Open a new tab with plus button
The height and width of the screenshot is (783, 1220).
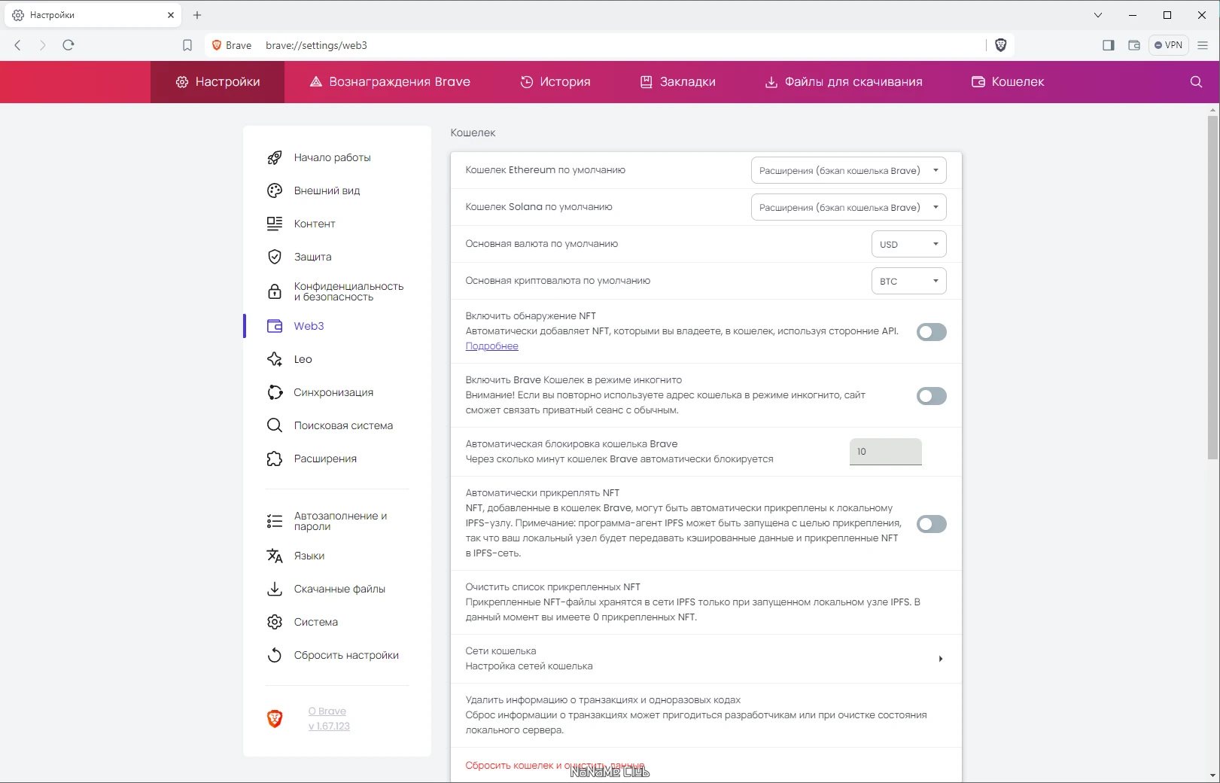pyautogui.click(x=197, y=15)
